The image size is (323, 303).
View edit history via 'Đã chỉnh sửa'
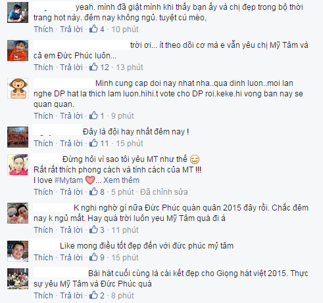164,192
